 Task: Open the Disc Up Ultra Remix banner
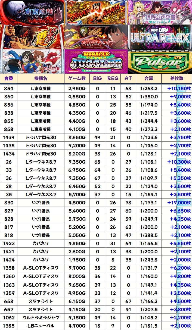[160, 37]
